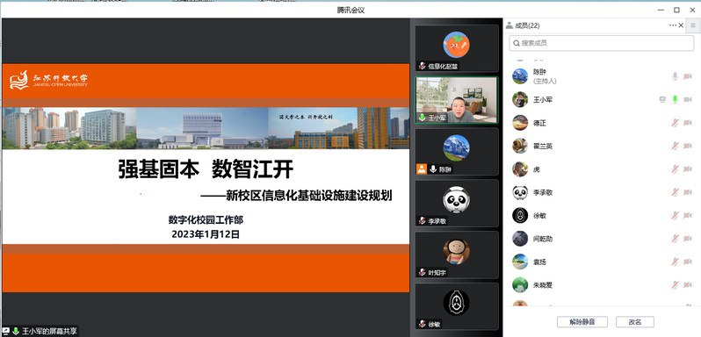
Task: Select the 信息化赵慧 video tile
Action: (457, 48)
